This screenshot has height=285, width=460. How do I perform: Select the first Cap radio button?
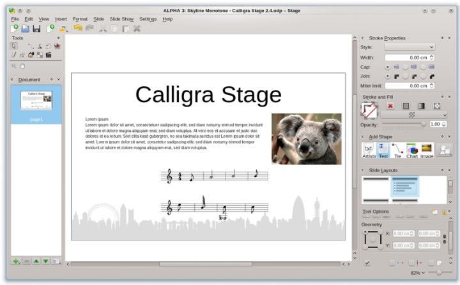(x=387, y=66)
